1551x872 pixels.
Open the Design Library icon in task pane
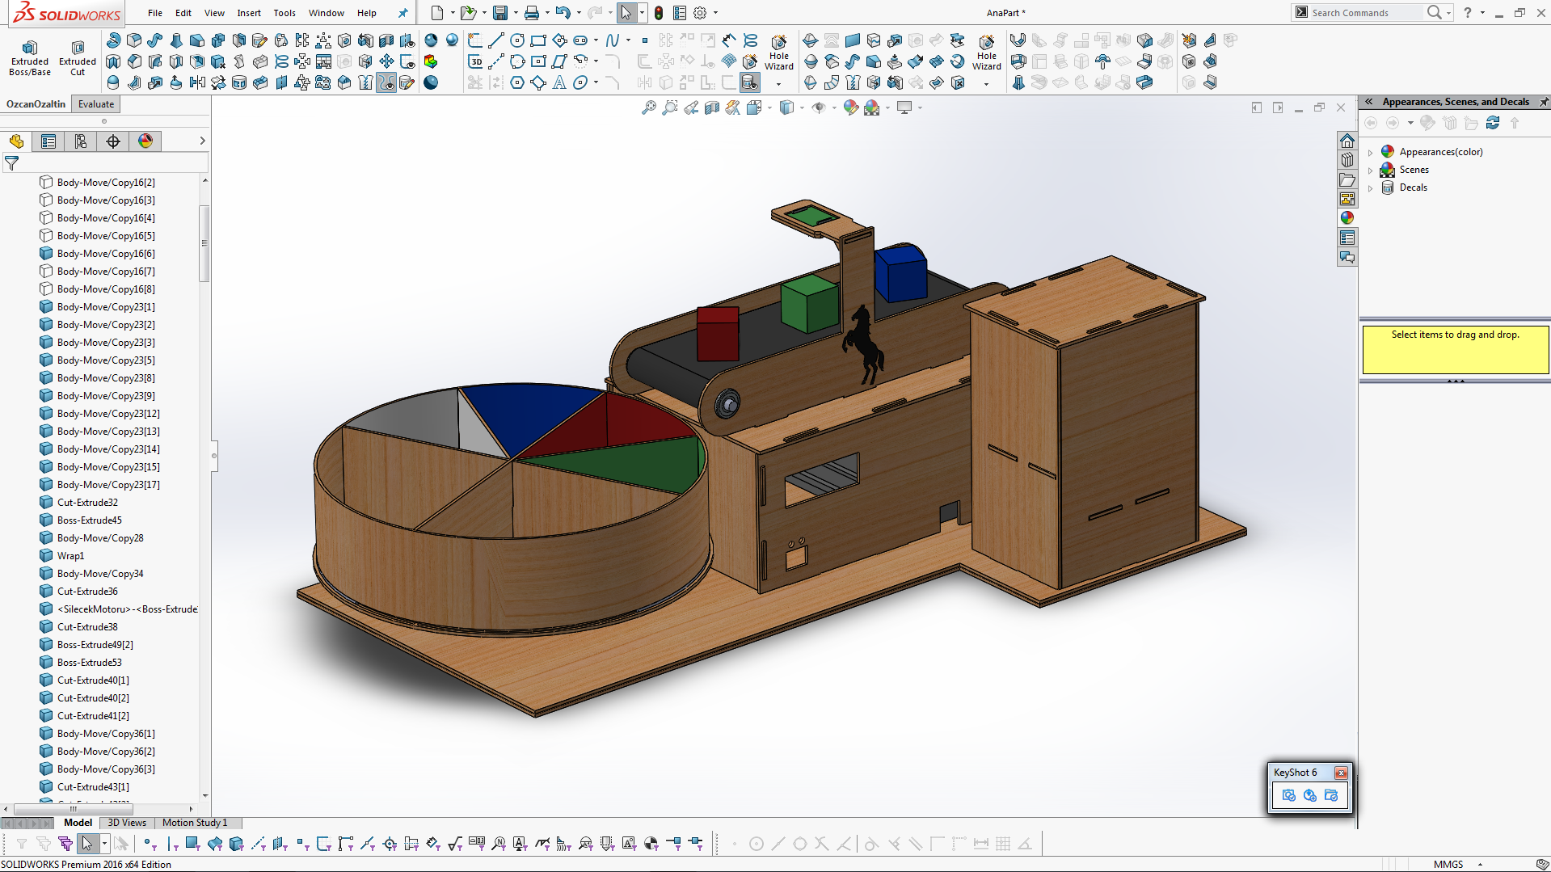[x=1347, y=160]
